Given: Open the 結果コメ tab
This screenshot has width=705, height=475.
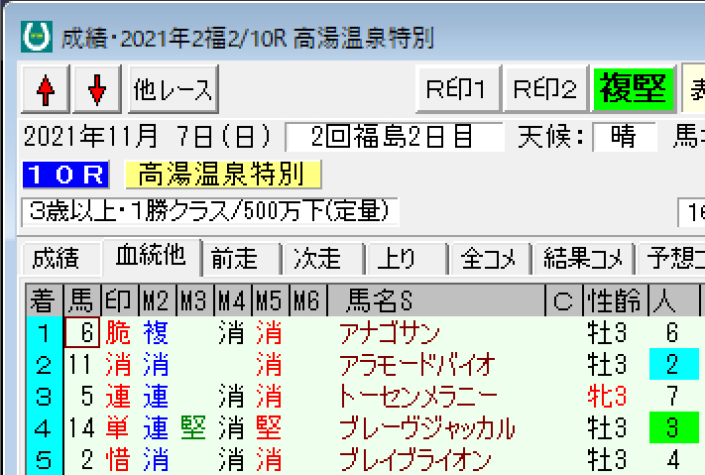Looking at the screenshot, I should 584,259.
